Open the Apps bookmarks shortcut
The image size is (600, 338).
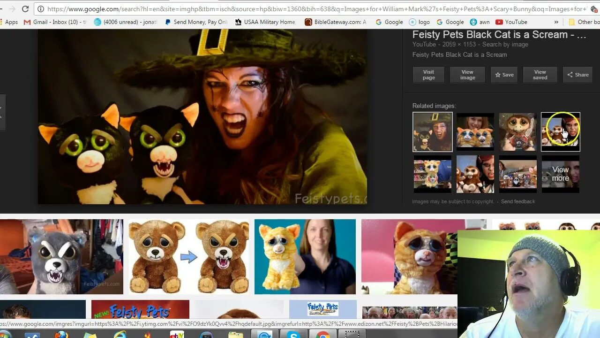pyautogui.click(x=9, y=22)
